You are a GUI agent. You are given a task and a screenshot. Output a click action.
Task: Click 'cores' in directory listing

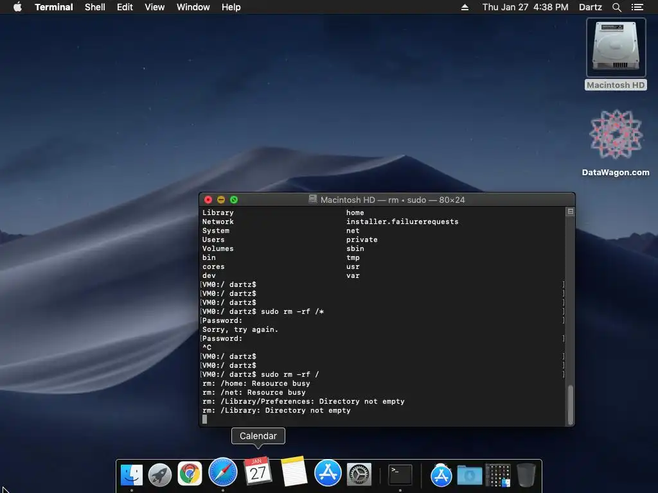(x=213, y=266)
